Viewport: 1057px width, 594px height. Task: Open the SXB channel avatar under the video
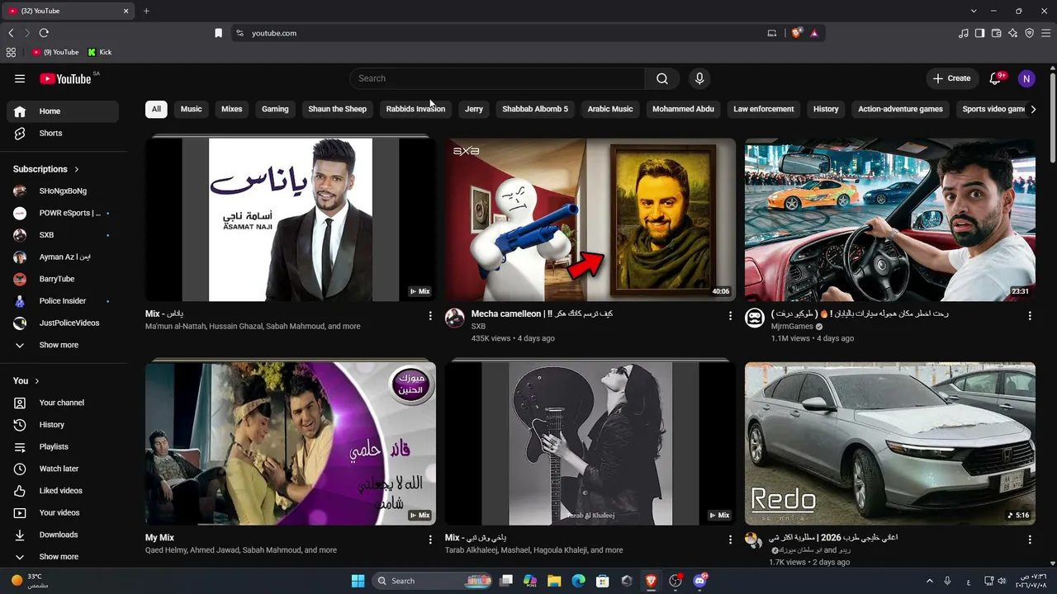click(x=455, y=318)
